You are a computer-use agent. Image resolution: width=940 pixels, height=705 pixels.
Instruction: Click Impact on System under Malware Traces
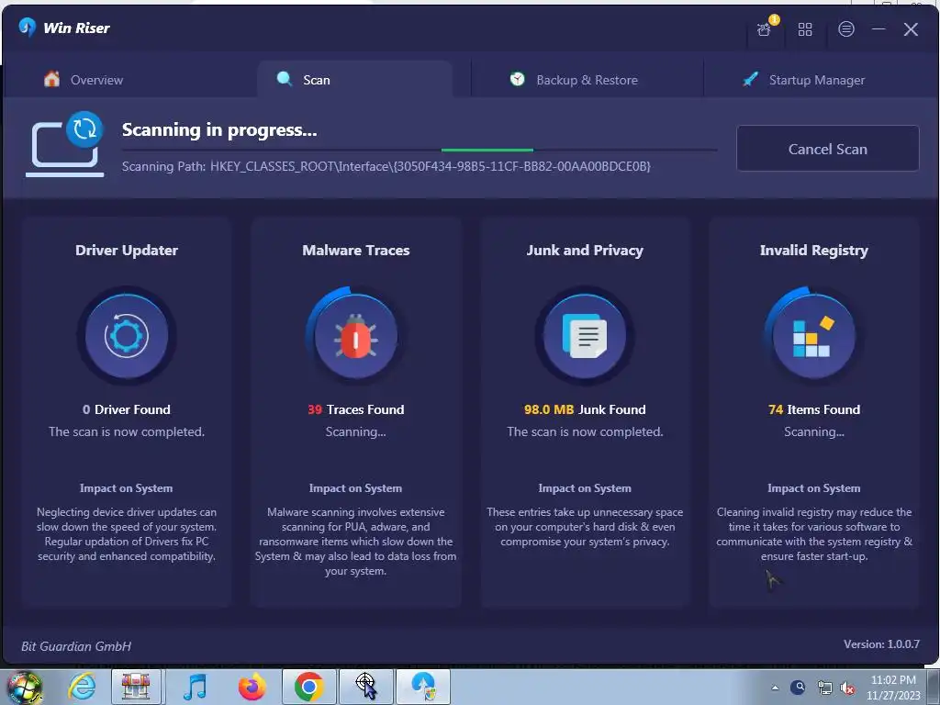[355, 488]
